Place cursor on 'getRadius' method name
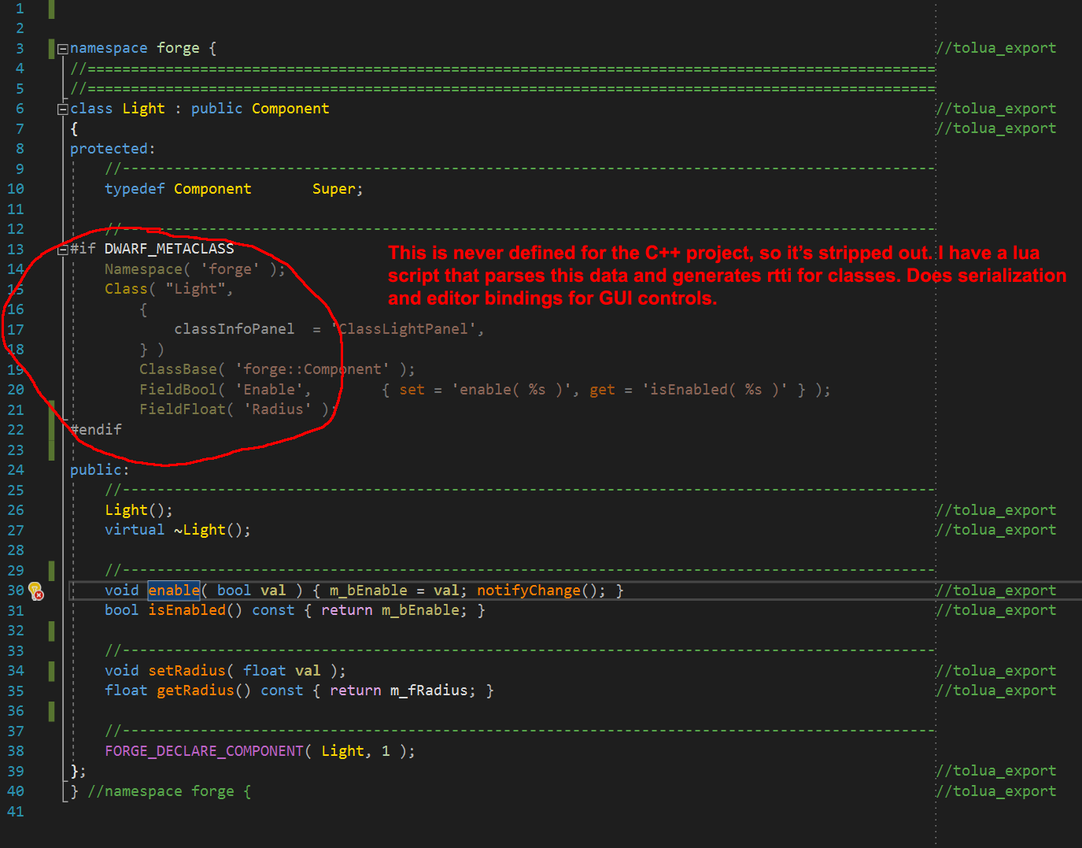Image resolution: width=1082 pixels, height=848 pixels. point(196,691)
